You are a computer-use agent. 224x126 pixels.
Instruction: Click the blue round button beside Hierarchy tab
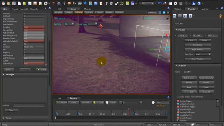coord(50,8)
